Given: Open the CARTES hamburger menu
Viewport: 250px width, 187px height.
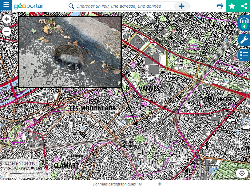Looking at the screenshot, I should click(6, 6).
